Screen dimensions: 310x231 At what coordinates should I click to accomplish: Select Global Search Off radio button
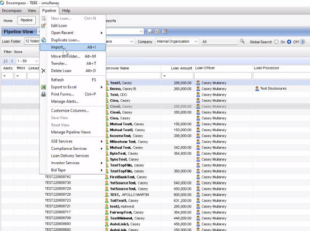289,42
